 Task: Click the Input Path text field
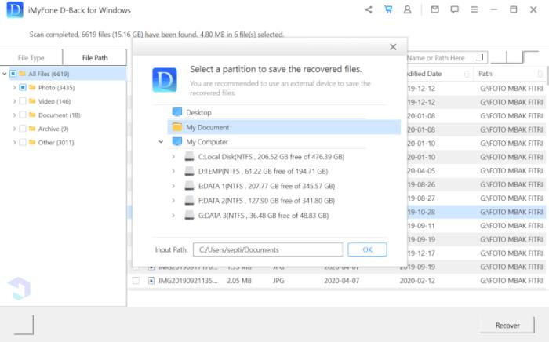pyautogui.click(x=268, y=249)
